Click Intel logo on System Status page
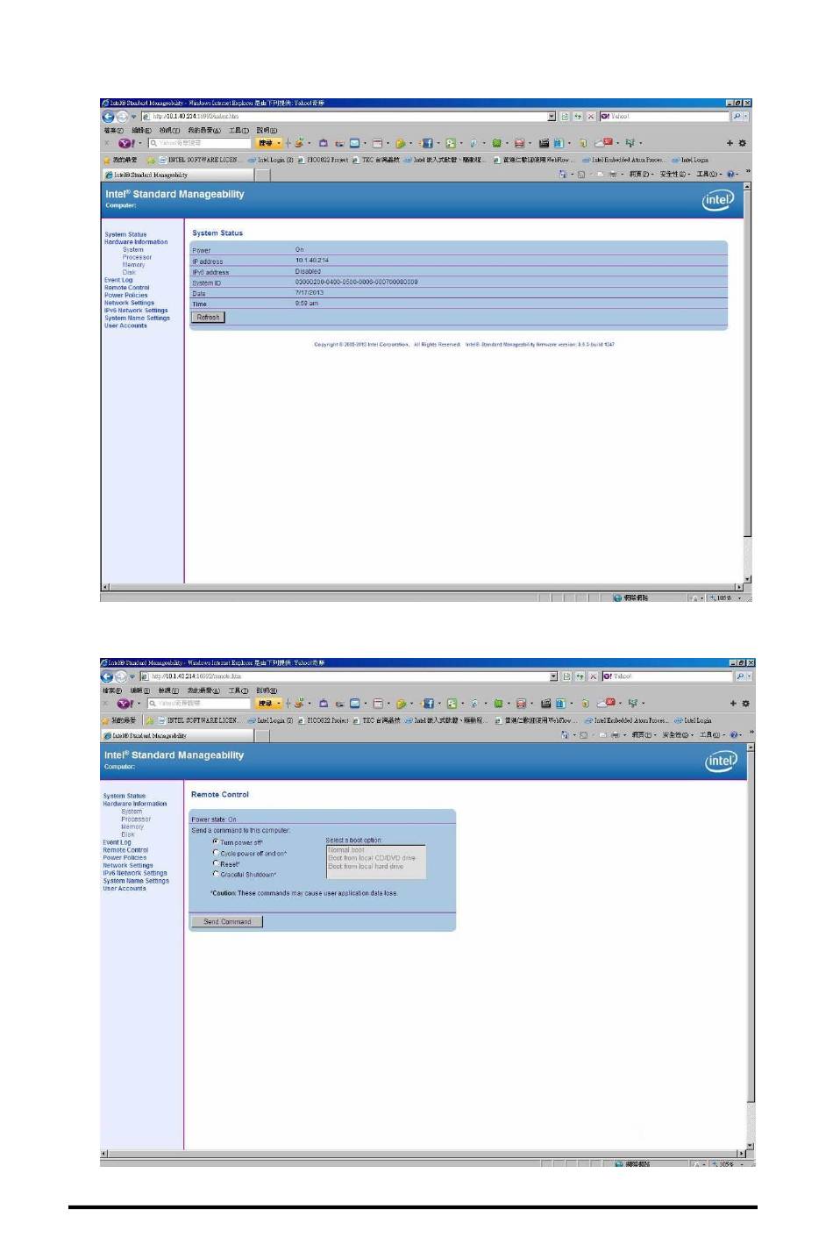The height and width of the screenshot is (1245, 833). [717, 200]
